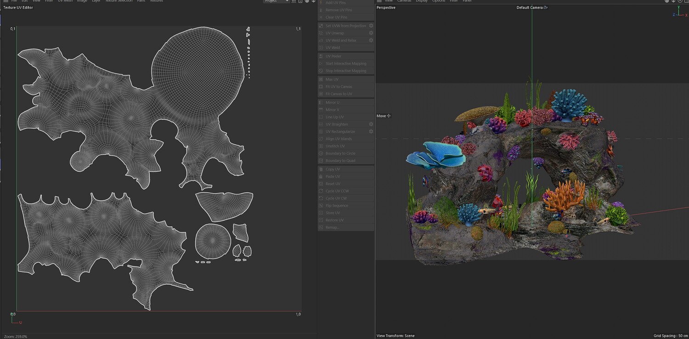
Task: Click the Default Camera label
Action: tap(530, 7)
